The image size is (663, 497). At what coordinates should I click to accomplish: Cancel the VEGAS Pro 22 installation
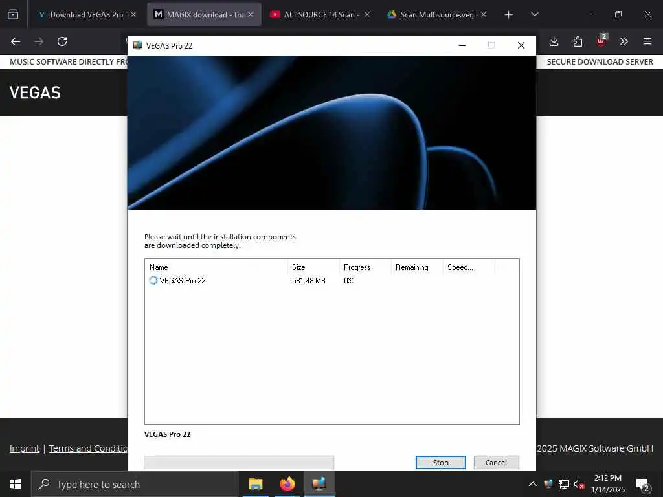[496, 462]
